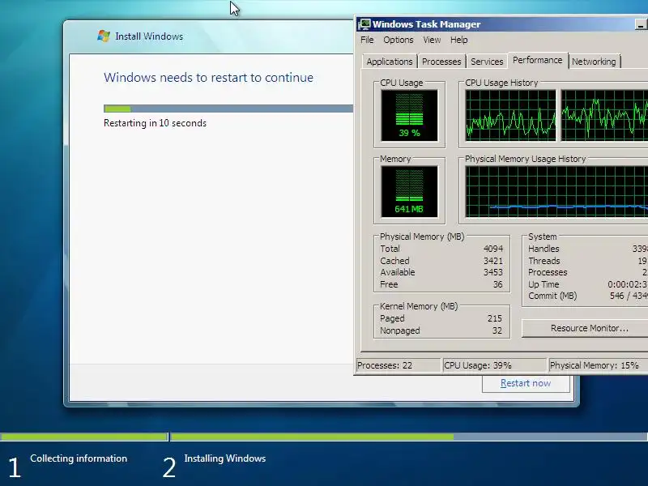This screenshot has height=486, width=648.
Task: Click the Memory 641 MB gauge
Action: (x=409, y=192)
